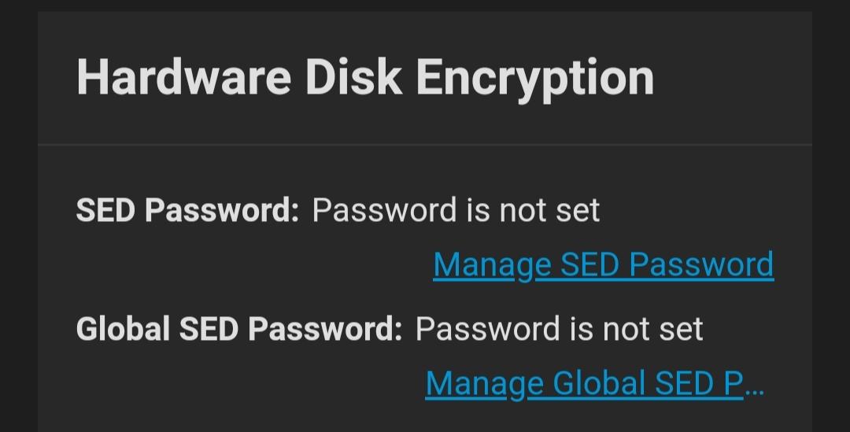This screenshot has width=850, height=432.
Task: Click the word Global in the bold label
Action: 122,329
